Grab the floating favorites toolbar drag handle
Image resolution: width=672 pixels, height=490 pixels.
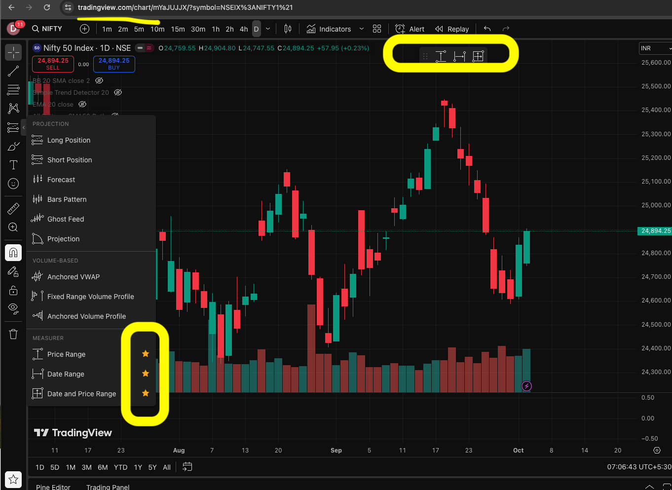(425, 56)
